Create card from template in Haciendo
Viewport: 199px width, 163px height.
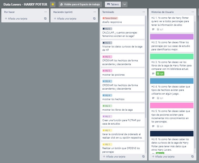pyautogui.click(x=94, y=18)
